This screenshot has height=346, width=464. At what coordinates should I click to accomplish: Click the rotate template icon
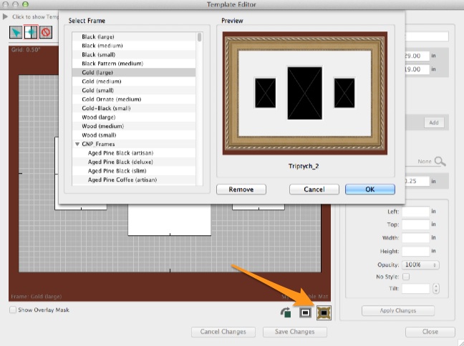288,312
